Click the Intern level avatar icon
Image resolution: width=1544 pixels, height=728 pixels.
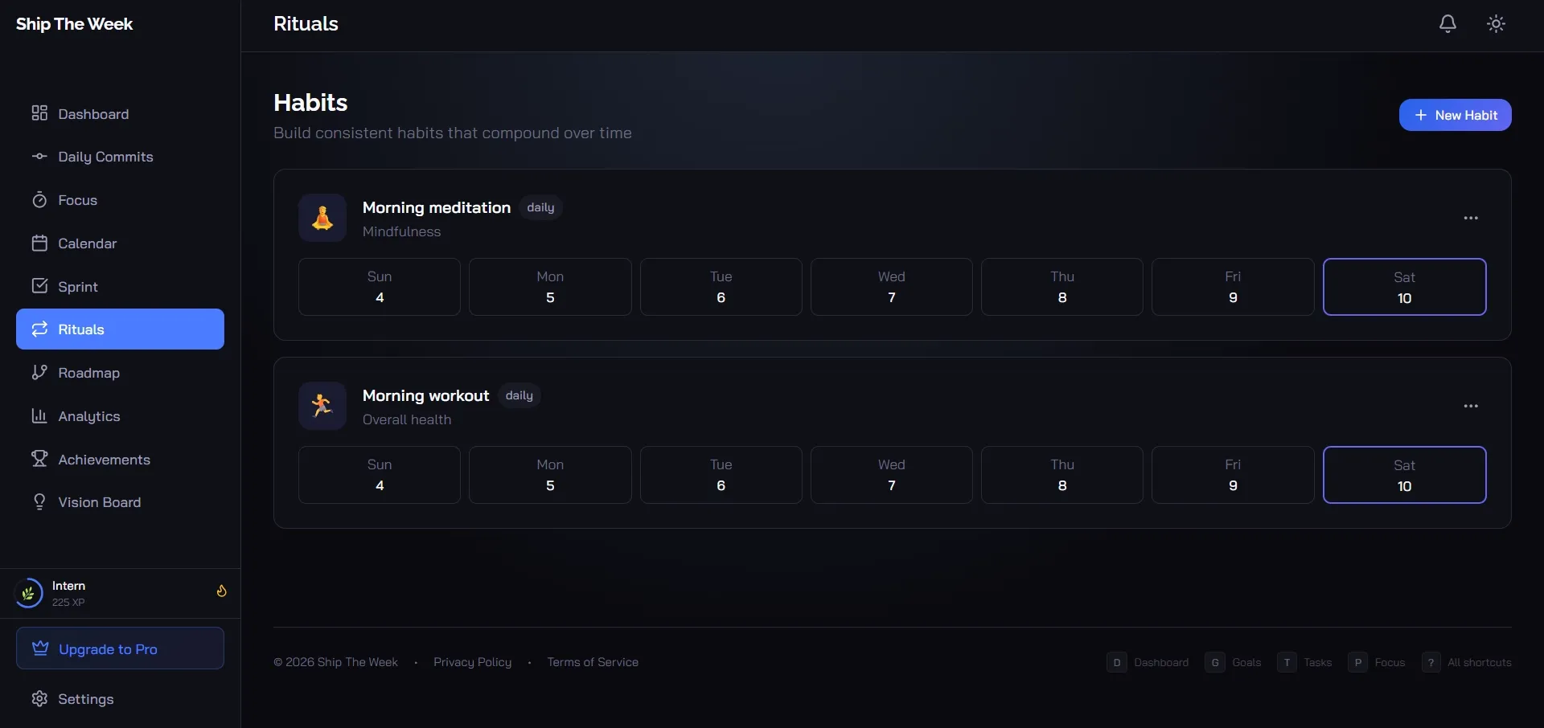(29, 594)
